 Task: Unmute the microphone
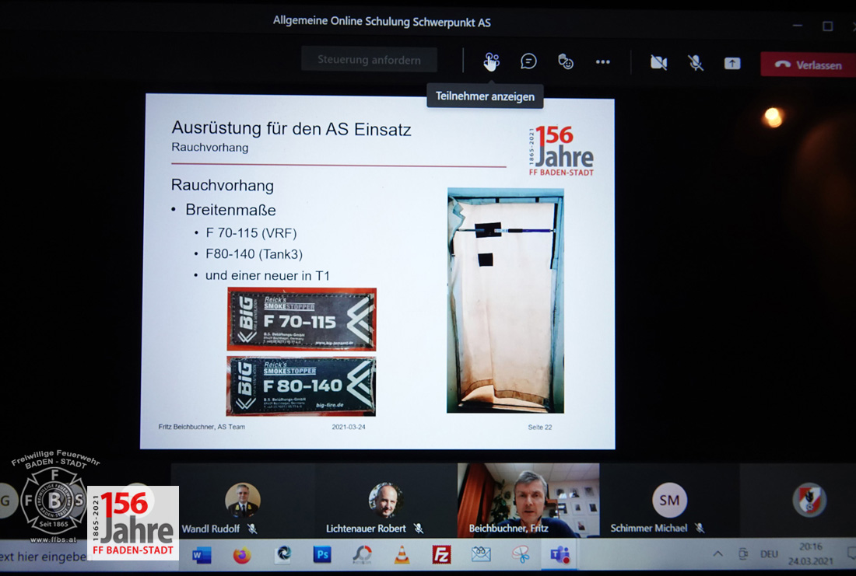(696, 63)
